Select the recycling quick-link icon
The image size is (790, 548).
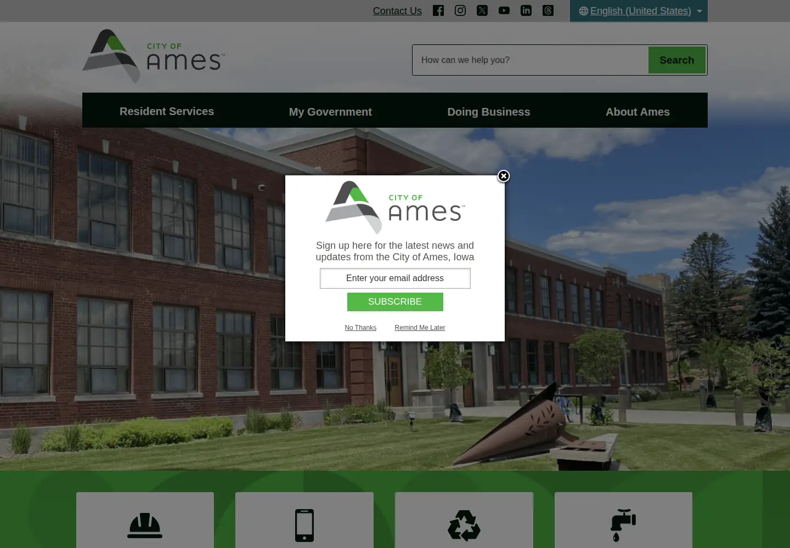point(464,526)
